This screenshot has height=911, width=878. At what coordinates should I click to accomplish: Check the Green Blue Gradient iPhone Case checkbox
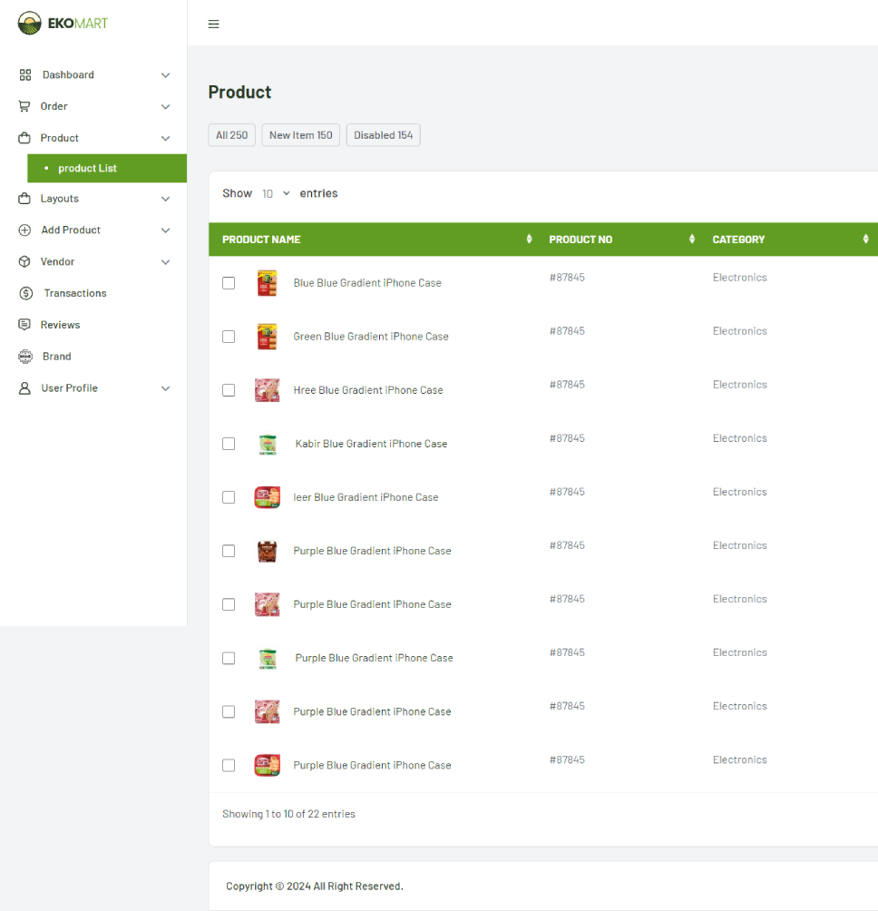229,337
